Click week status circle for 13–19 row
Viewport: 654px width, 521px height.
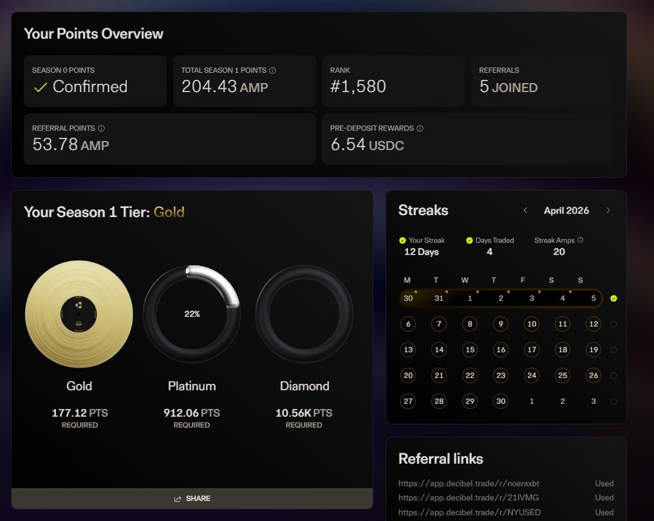[x=613, y=350]
